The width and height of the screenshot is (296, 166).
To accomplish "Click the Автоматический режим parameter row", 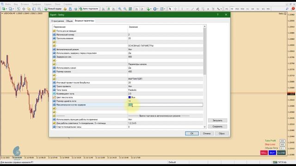I will 128,49.
